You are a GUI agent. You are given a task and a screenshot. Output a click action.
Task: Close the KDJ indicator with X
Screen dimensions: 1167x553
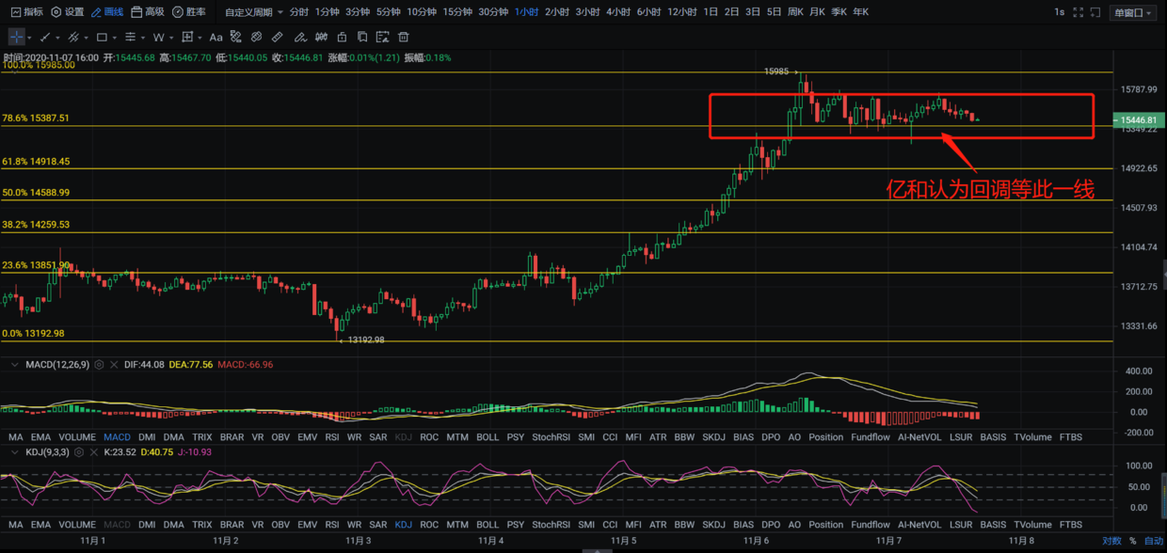click(x=93, y=452)
